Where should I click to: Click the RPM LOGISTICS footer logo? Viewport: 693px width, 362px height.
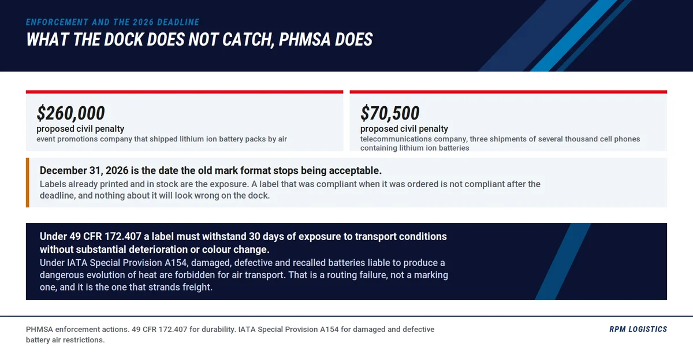[638, 329]
